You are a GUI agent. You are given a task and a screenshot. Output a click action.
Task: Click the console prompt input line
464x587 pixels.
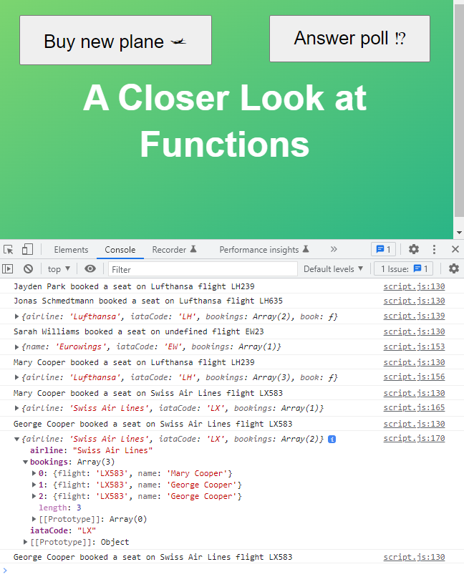[x=232, y=571]
